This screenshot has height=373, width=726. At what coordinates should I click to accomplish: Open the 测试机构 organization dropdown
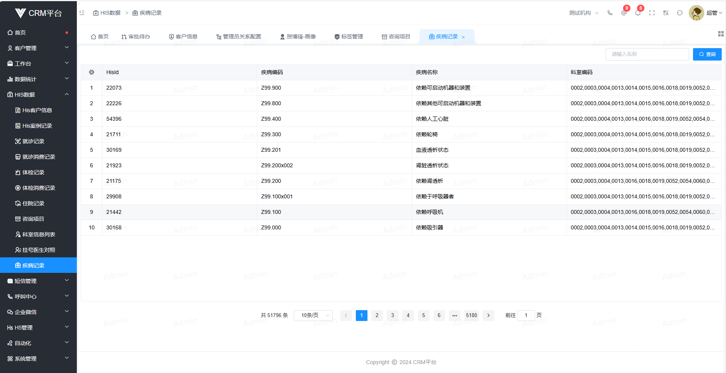pos(584,13)
